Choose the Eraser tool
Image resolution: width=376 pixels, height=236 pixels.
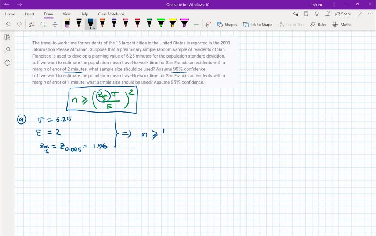tap(67, 24)
